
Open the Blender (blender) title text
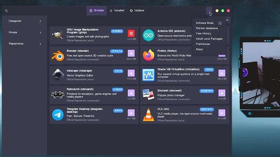(x=78, y=51)
